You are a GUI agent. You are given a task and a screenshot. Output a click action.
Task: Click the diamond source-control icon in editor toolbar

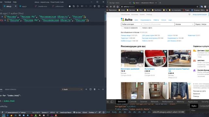pos(70,6)
